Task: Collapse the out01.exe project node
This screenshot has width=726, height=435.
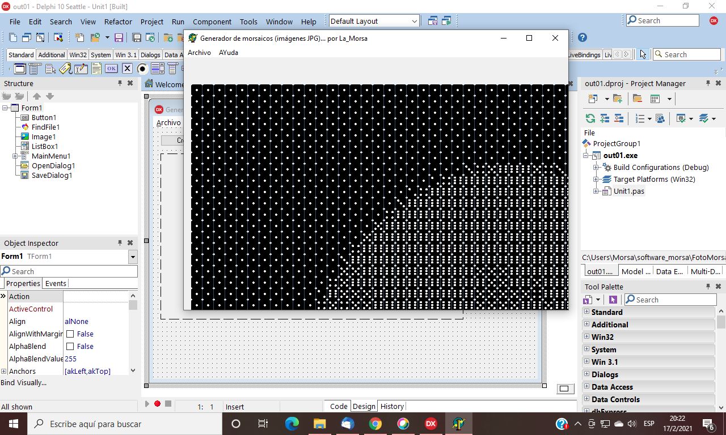Action: click(x=586, y=156)
